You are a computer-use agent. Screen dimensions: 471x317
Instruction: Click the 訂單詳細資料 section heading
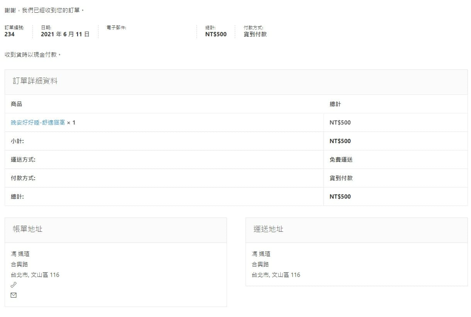click(35, 81)
